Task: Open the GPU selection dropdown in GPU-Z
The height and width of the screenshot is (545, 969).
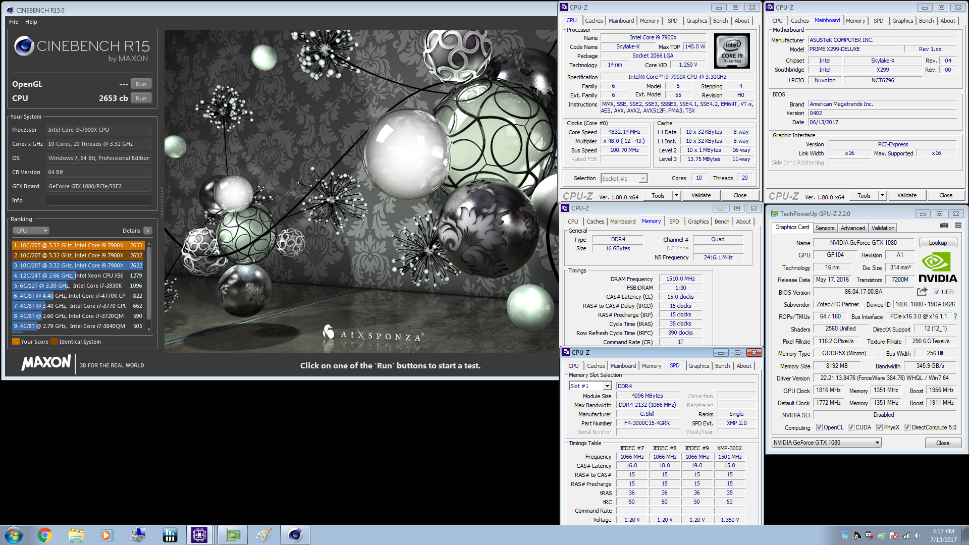Action: point(826,443)
